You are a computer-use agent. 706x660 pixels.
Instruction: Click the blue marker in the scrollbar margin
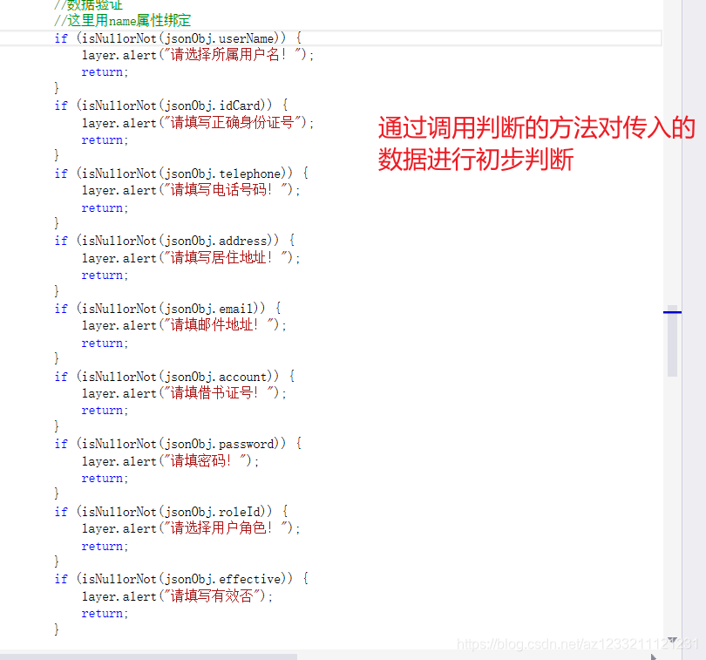pyautogui.click(x=672, y=312)
